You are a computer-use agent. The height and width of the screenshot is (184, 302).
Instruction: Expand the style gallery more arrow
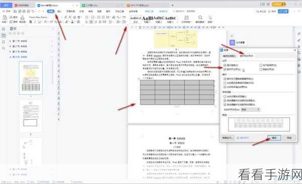(177, 22)
